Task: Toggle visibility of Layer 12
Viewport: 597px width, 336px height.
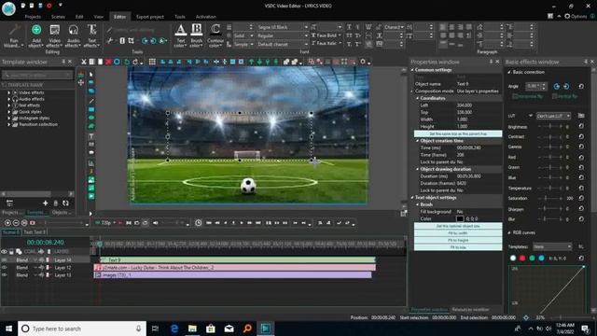Action: pyautogui.click(x=4, y=268)
